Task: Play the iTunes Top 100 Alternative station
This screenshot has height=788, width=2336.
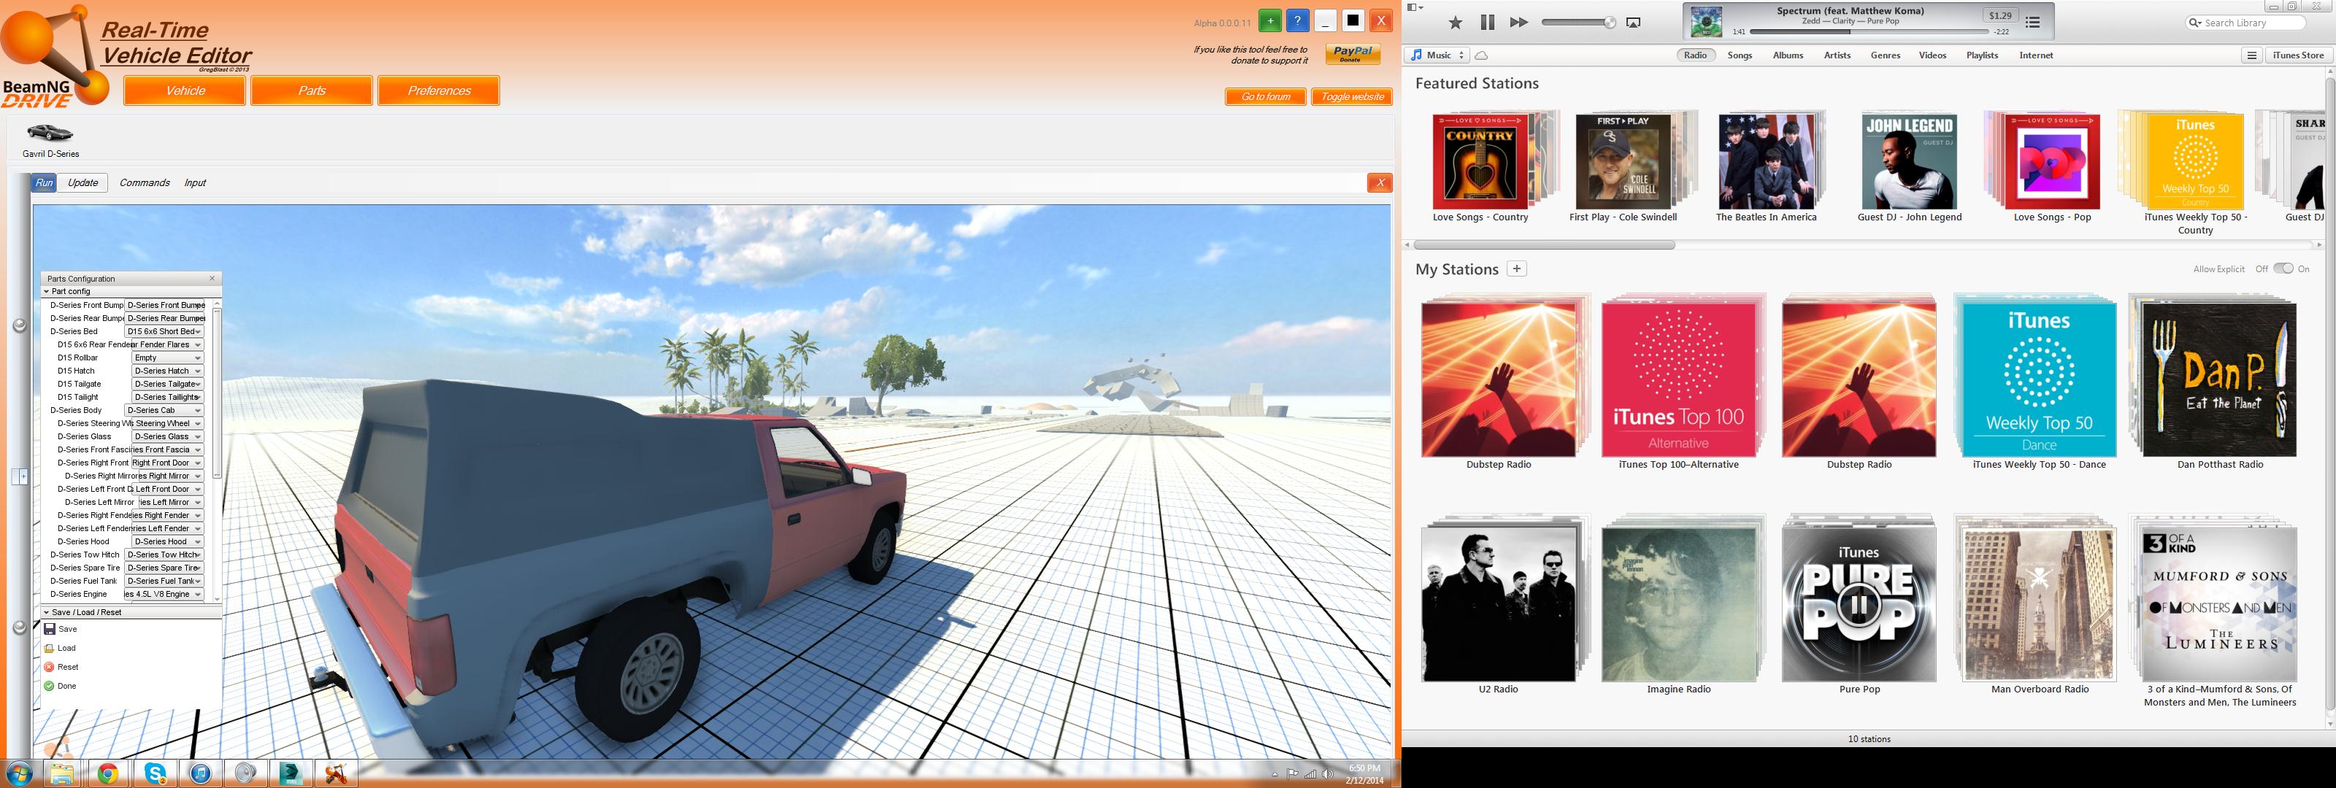Action: pyautogui.click(x=1679, y=379)
